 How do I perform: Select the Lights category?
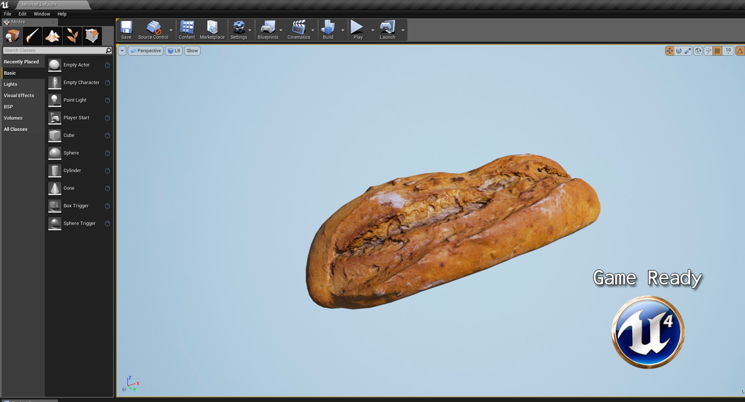(x=23, y=84)
